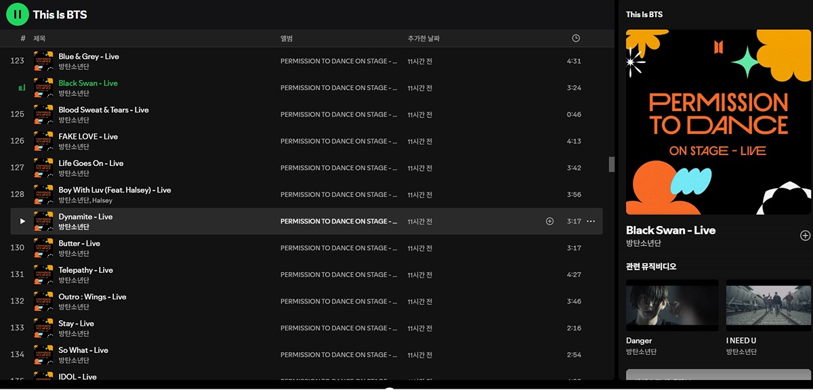Click album art of FAKE LOVE - Live
Viewport: 813px width, 390px height.
43,141
